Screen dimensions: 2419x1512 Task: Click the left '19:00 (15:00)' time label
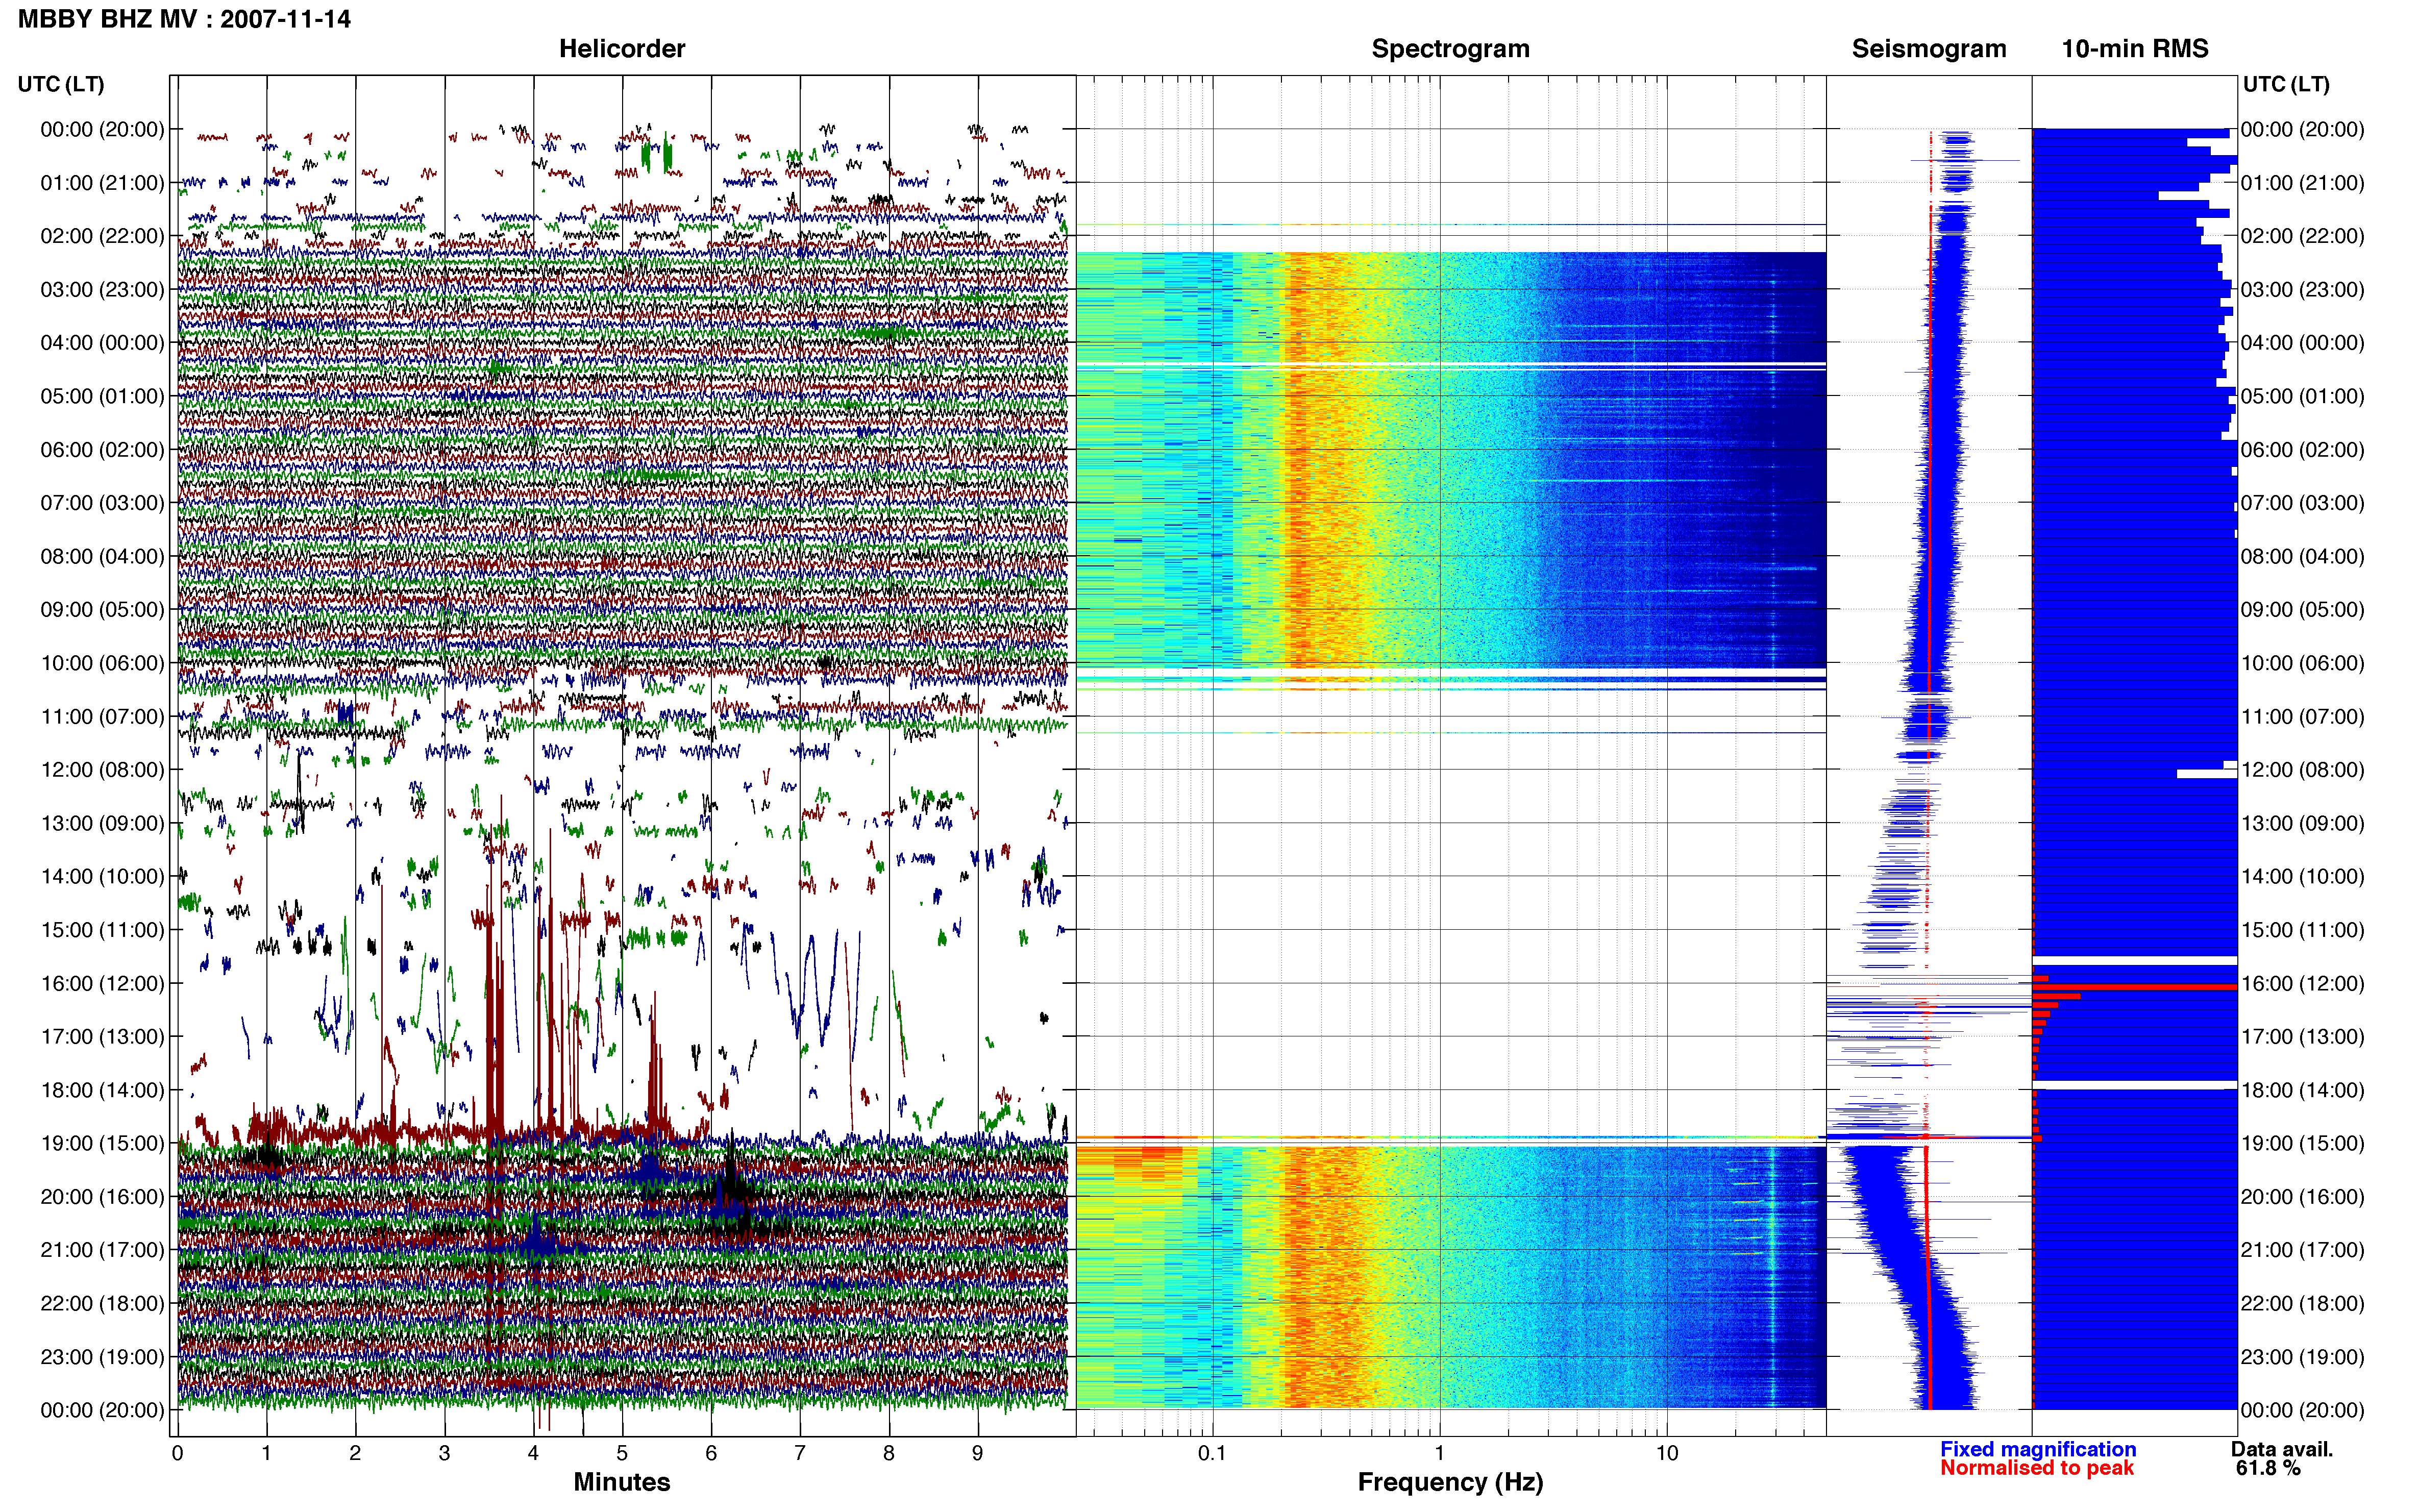click(x=102, y=1143)
